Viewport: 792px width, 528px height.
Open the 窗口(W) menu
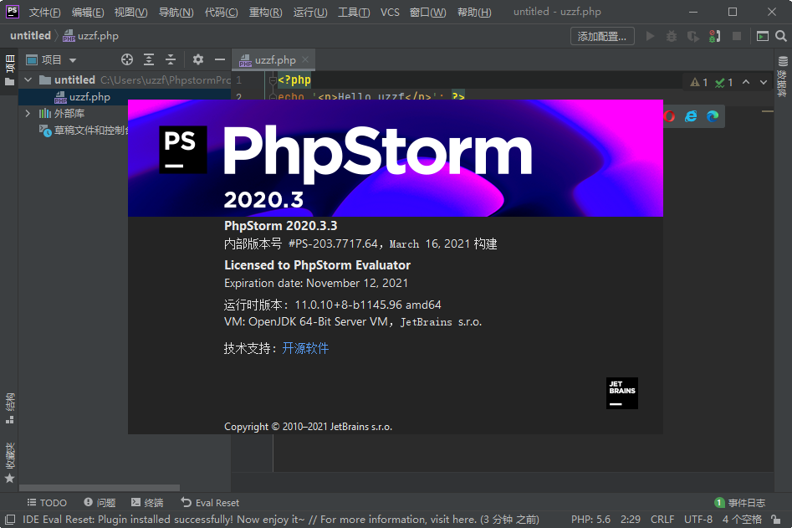click(x=428, y=12)
